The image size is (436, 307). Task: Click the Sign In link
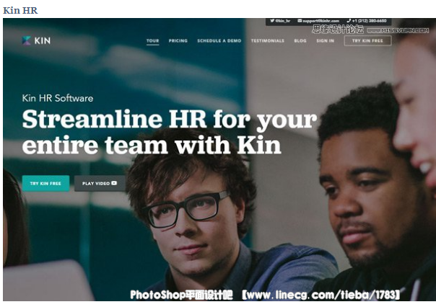click(325, 41)
